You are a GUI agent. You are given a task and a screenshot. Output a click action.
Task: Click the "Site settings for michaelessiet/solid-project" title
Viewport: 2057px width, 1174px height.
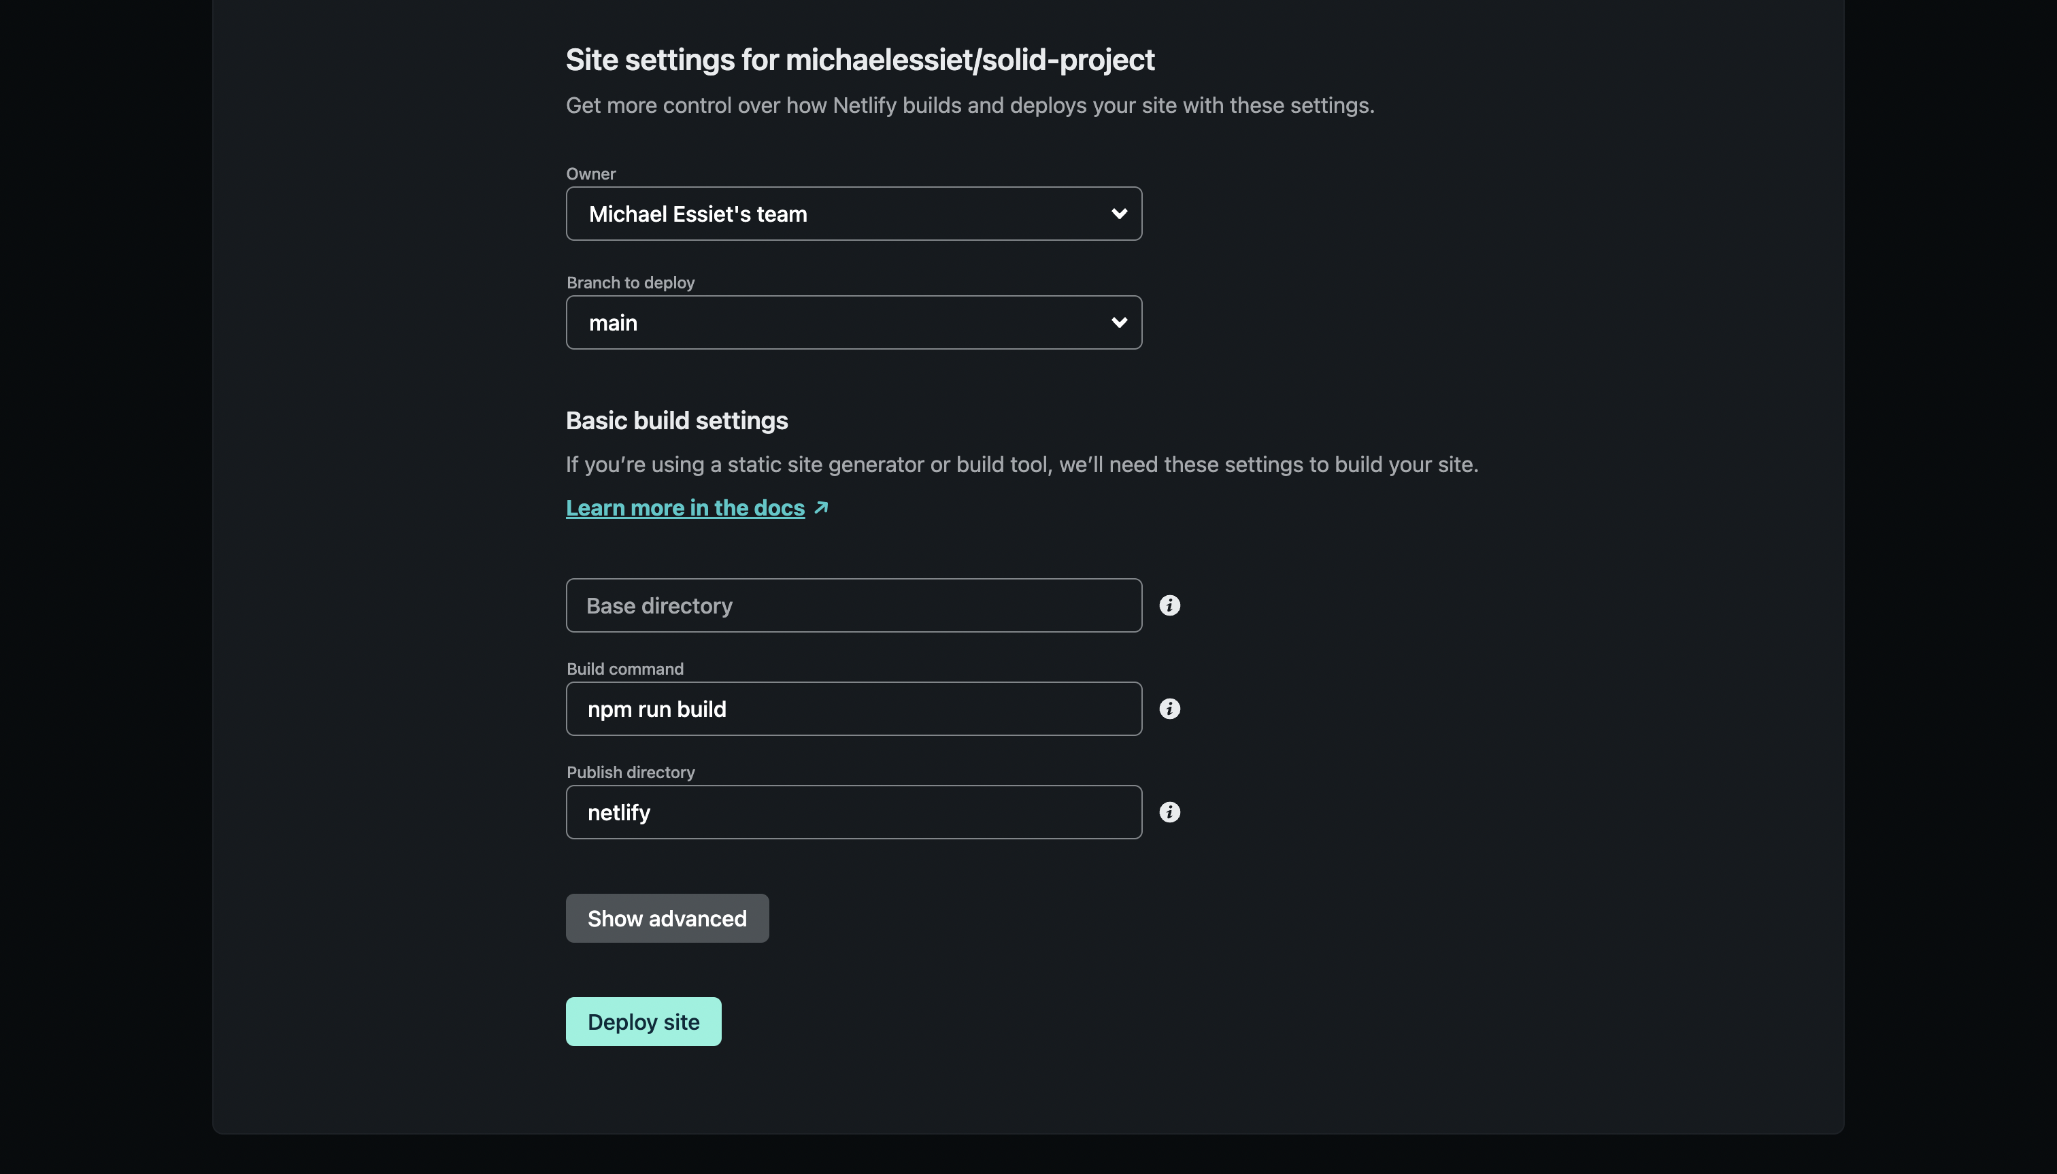coord(860,60)
